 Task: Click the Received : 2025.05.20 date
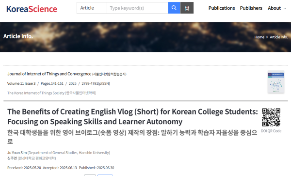tap(24, 168)
